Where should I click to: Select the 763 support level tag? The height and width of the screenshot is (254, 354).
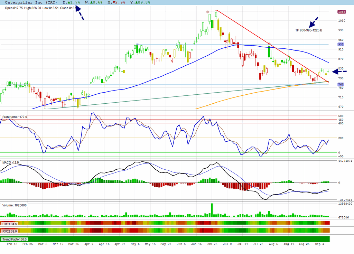[341, 84]
